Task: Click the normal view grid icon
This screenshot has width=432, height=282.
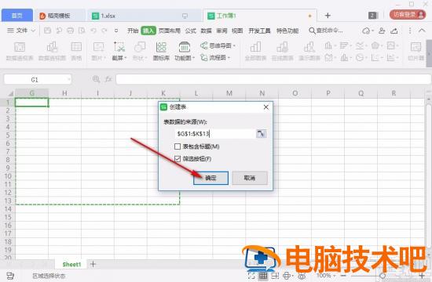Action: 263,276
